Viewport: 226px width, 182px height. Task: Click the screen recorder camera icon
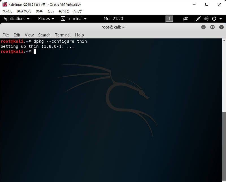point(186,19)
